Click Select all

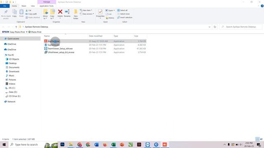click(x=123, y=10)
